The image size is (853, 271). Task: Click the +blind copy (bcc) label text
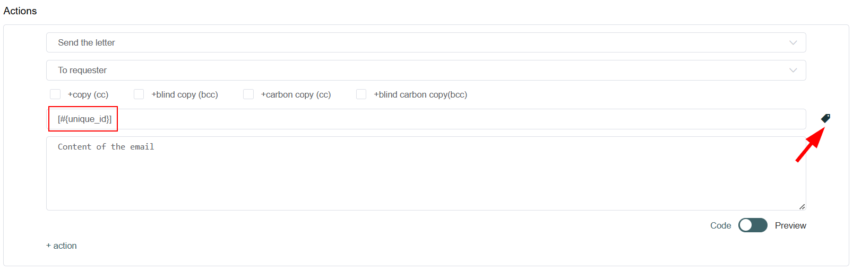point(185,94)
